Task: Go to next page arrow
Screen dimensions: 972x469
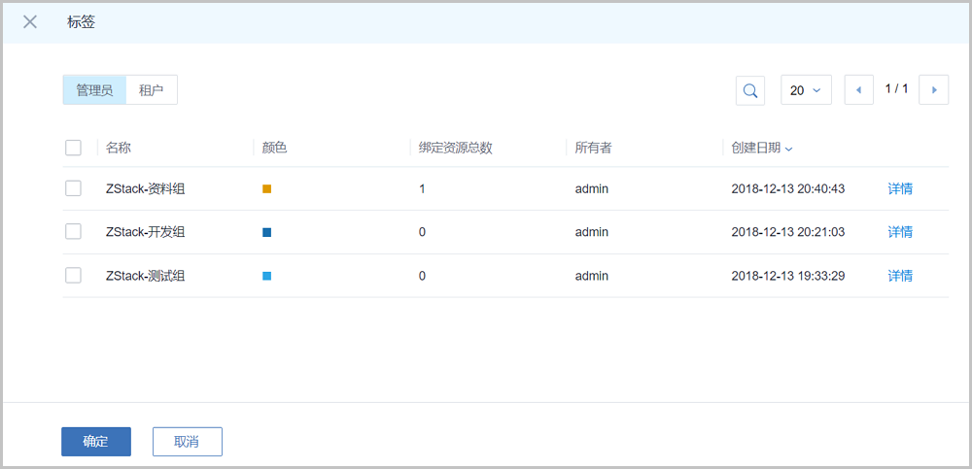Action: tap(934, 90)
